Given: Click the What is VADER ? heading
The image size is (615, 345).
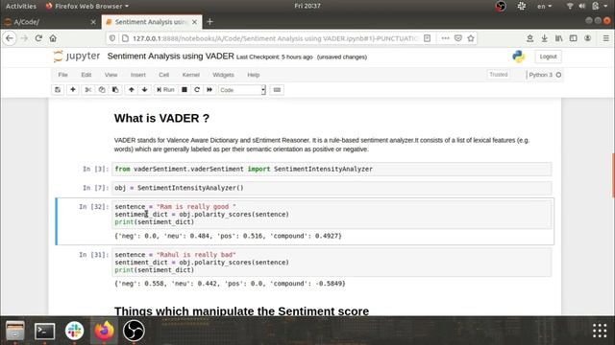Looking at the screenshot, I should 161,118.
